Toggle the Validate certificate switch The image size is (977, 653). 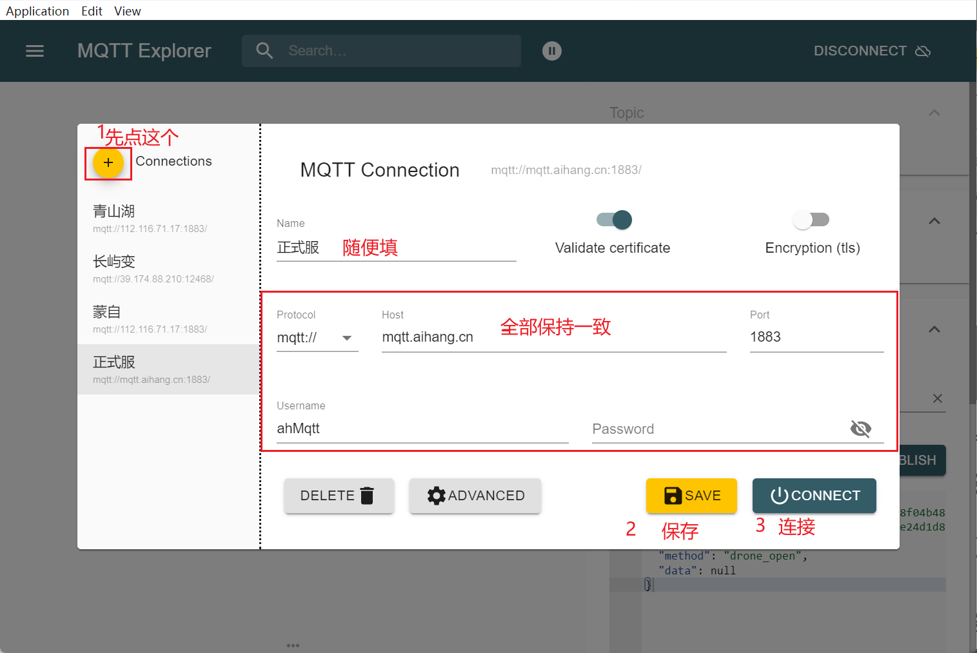(x=615, y=220)
